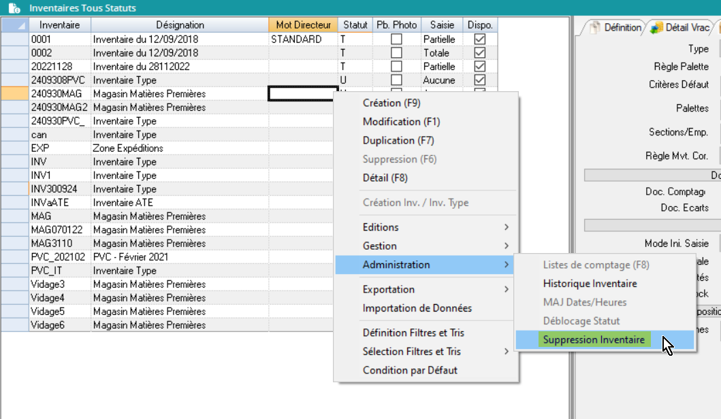
Task: Click Création (F9) in context menu
Action: click(391, 103)
